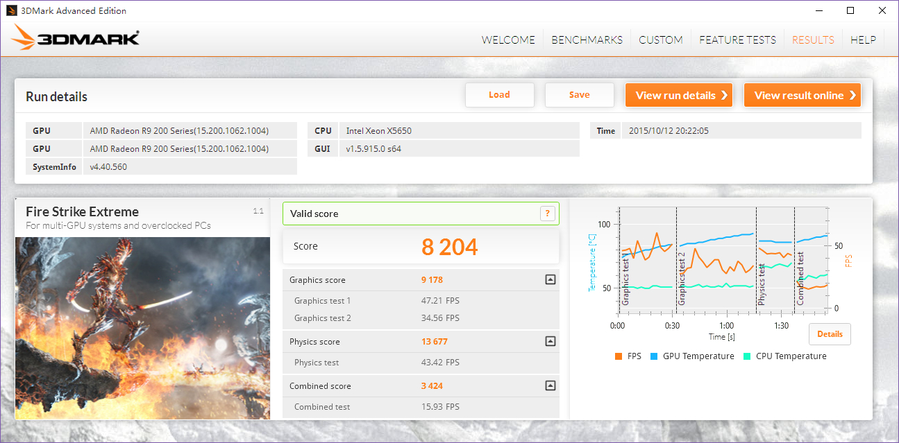Switch to the BENCHMARKS tab
This screenshot has width=899, height=443.
pyautogui.click(x=587, y=40)
